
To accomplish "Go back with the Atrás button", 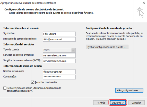I will (101, 103).
